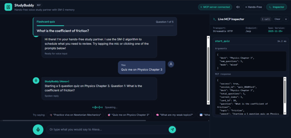Click the Question 1 of 5 label
Viewport: 291px width, 138px height.
click(165, 22)
